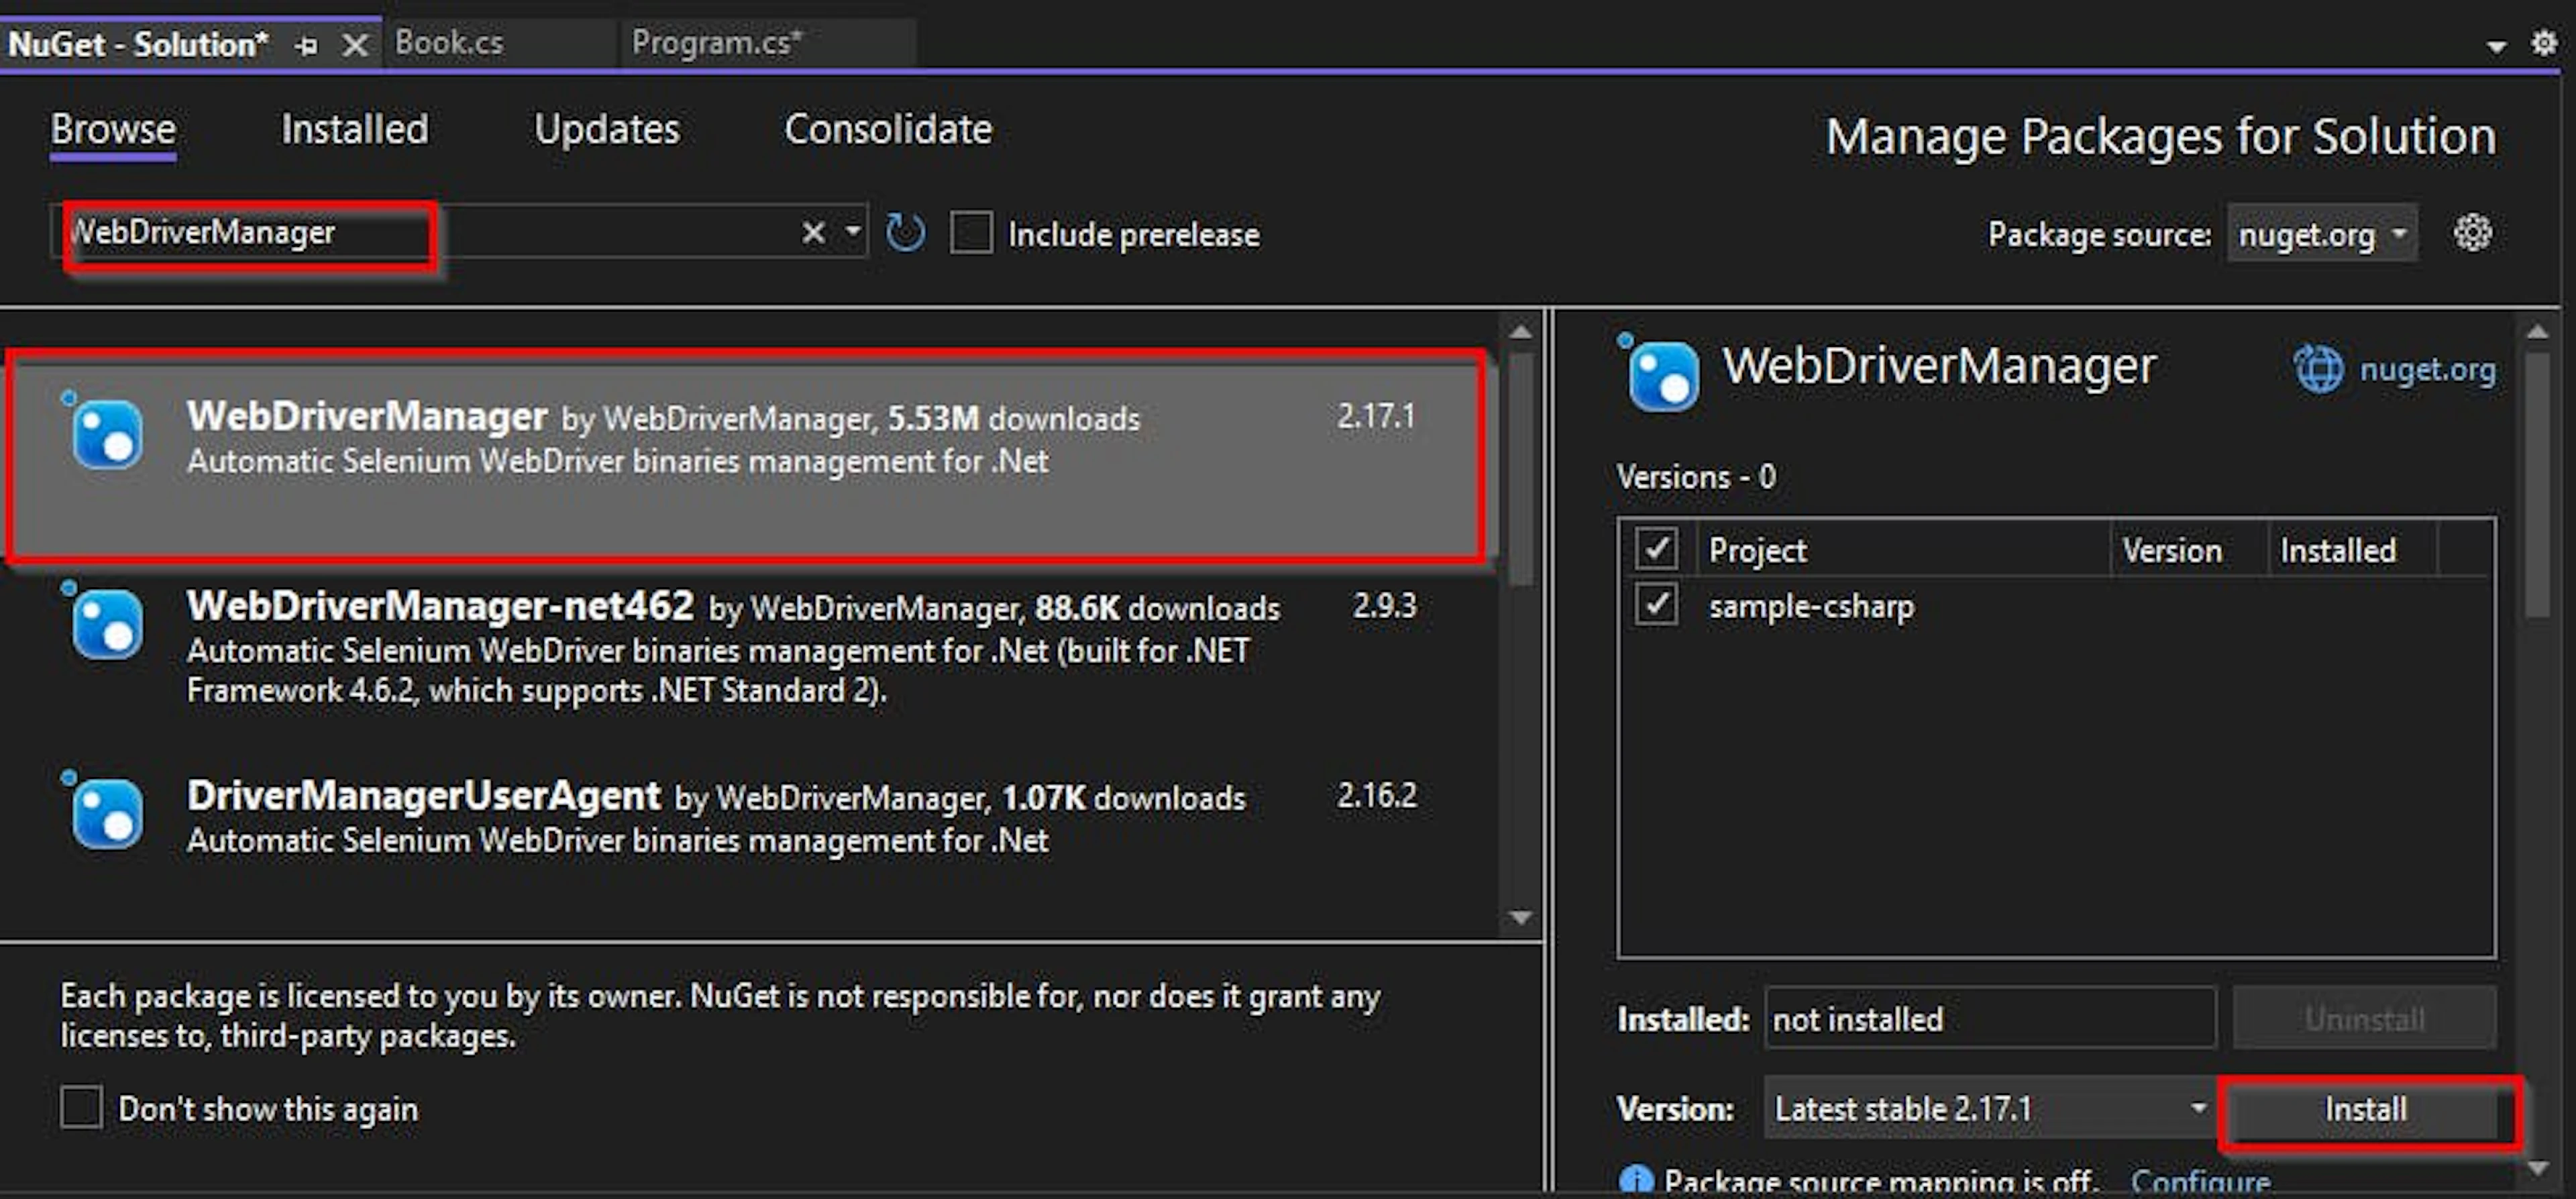Screen dimensions: 2576x1199
Task: Open the document tab overflow dropdown
Action: coord(2496,46)
